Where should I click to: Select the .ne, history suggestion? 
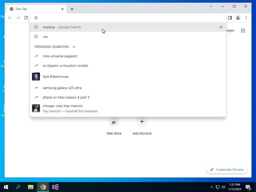coord(128,36)
